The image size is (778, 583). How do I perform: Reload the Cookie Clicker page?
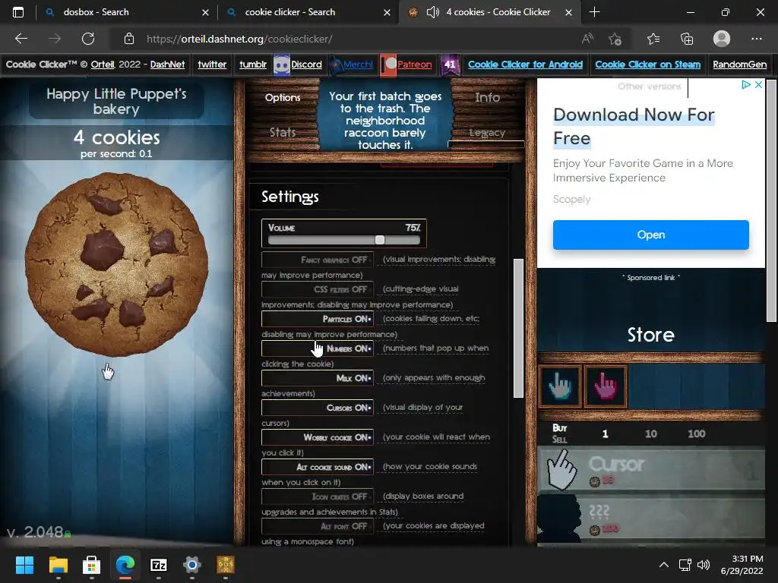click(x=88, y=39)
